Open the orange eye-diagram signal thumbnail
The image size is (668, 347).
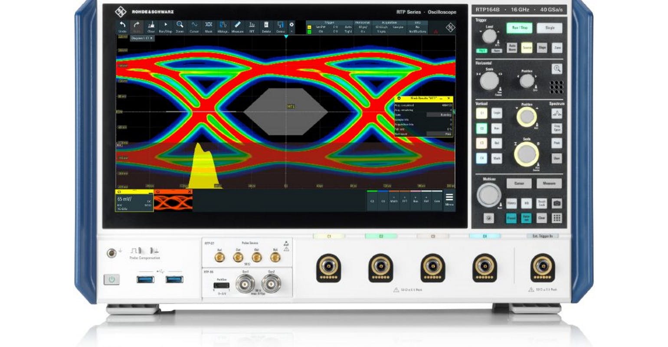[x=174, y=200]
